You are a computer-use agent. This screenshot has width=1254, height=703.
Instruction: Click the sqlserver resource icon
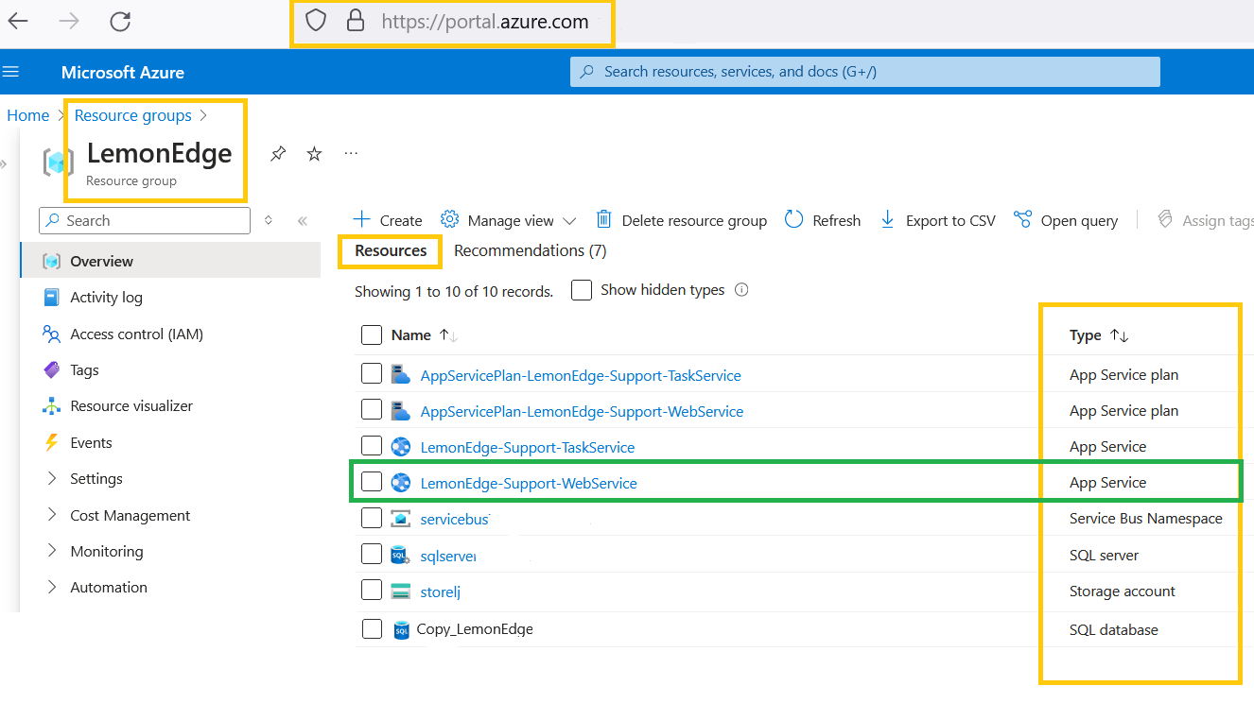pos(401,556)
